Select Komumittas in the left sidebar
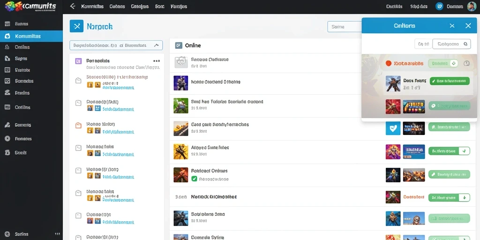480x240 pixels. click(x=31, y=36)
